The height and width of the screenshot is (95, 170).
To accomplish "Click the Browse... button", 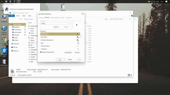I will tap(78, 53).
